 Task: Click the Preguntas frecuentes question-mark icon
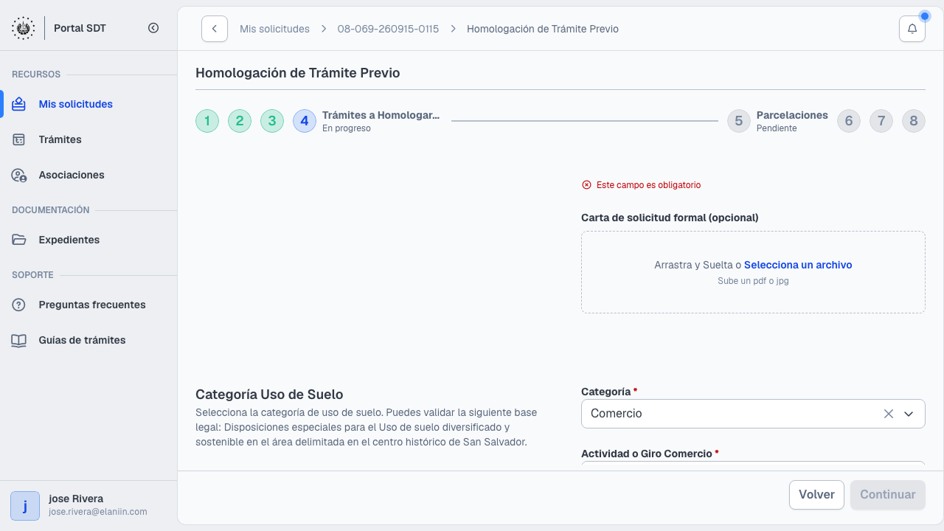tap(19, 305)
